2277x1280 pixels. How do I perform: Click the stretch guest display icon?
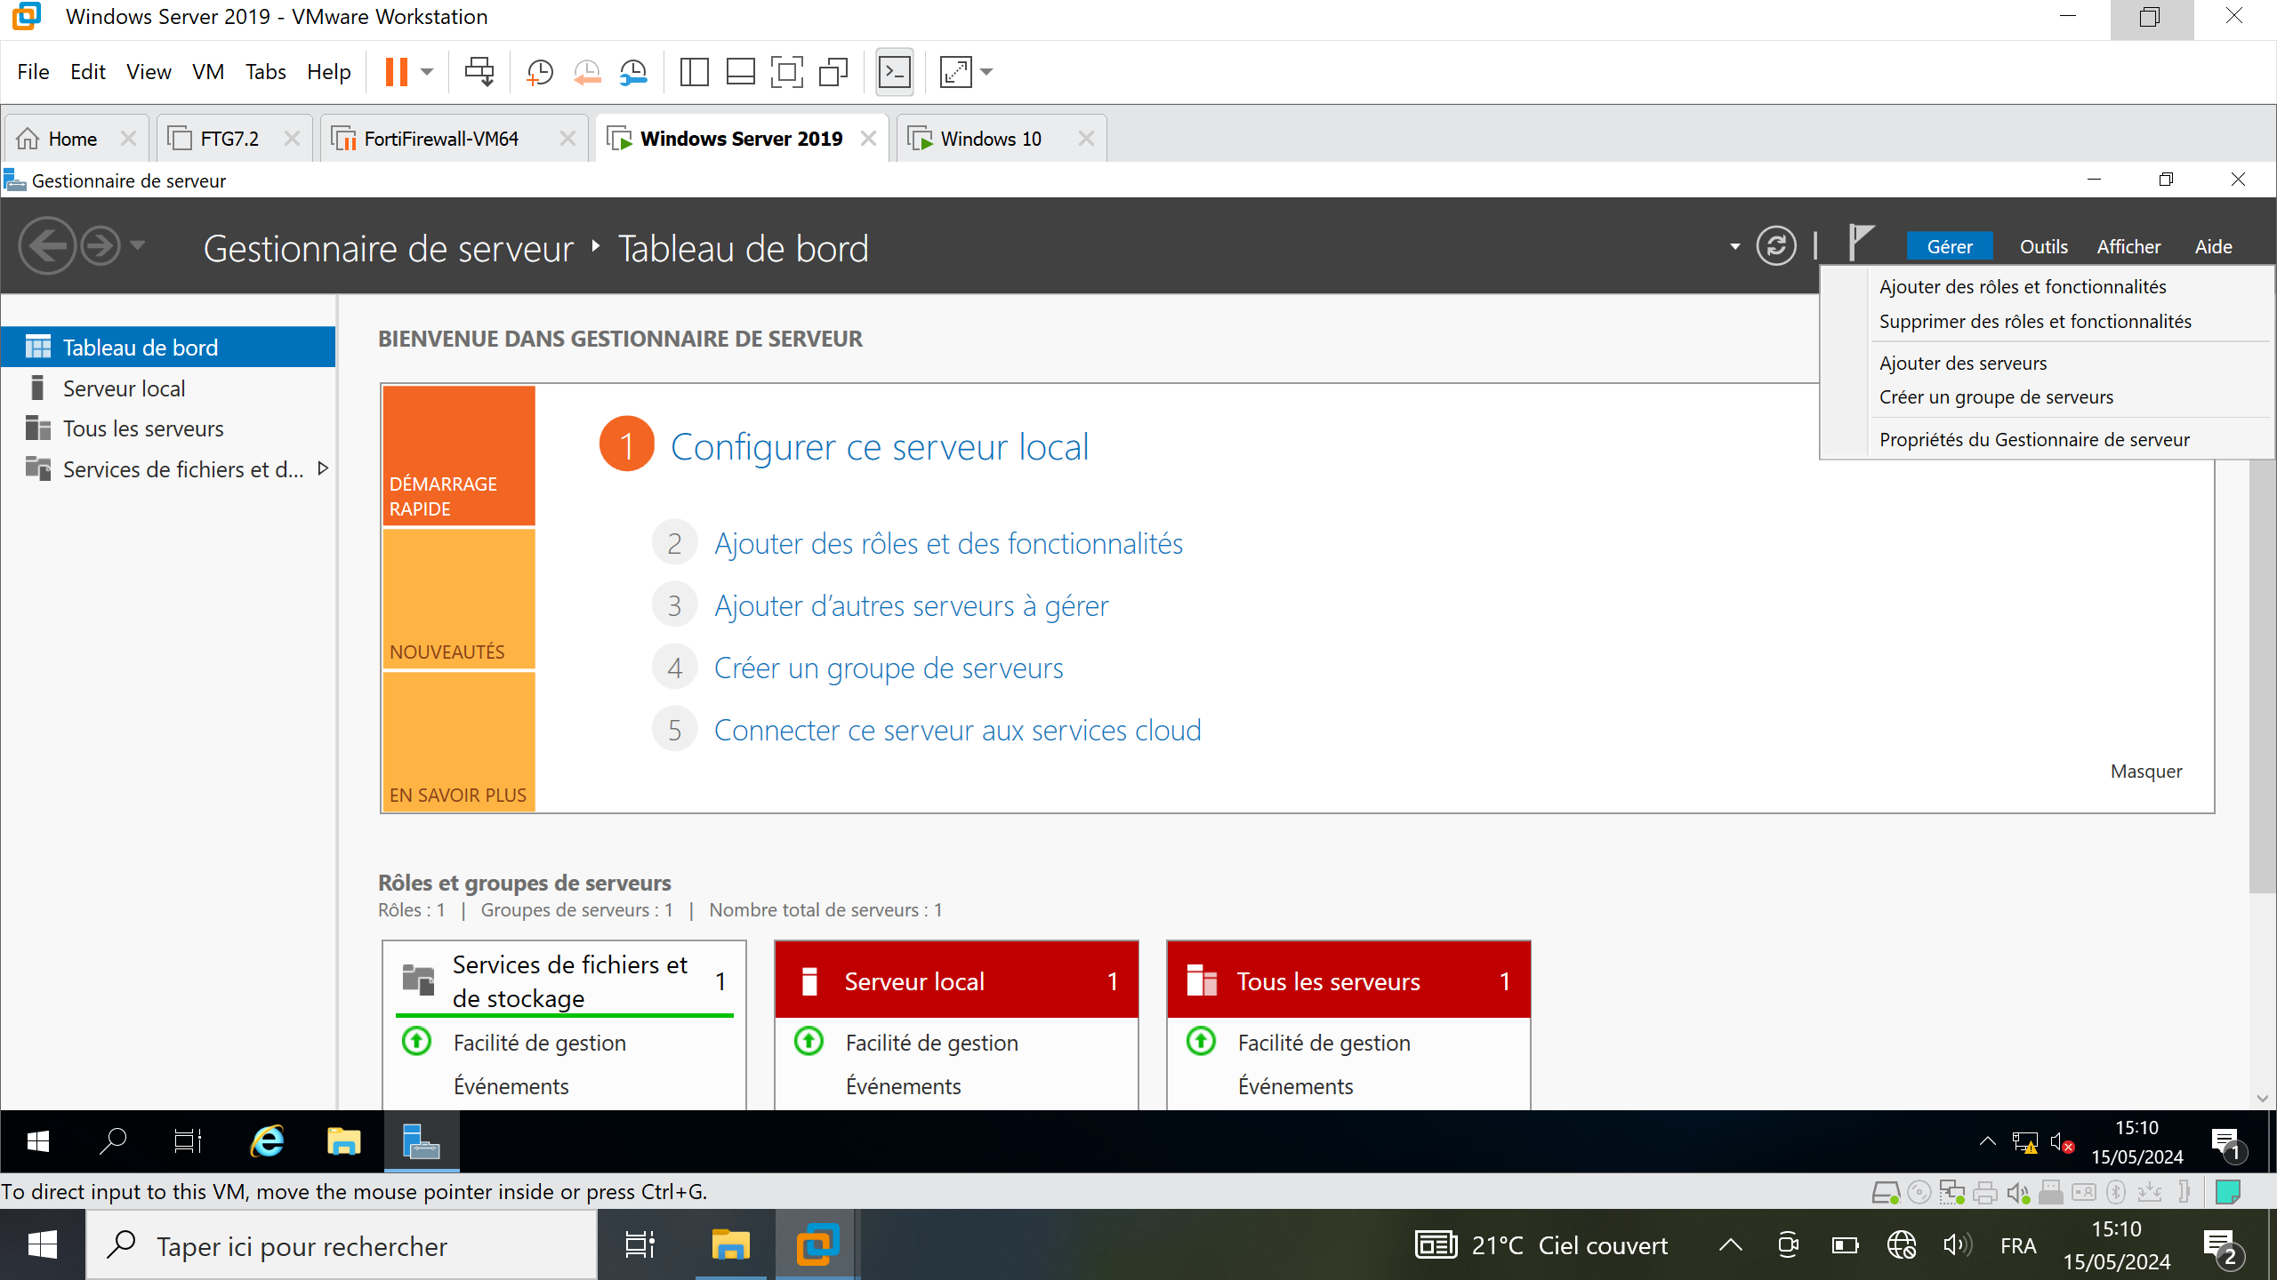[x=955, y=72]
